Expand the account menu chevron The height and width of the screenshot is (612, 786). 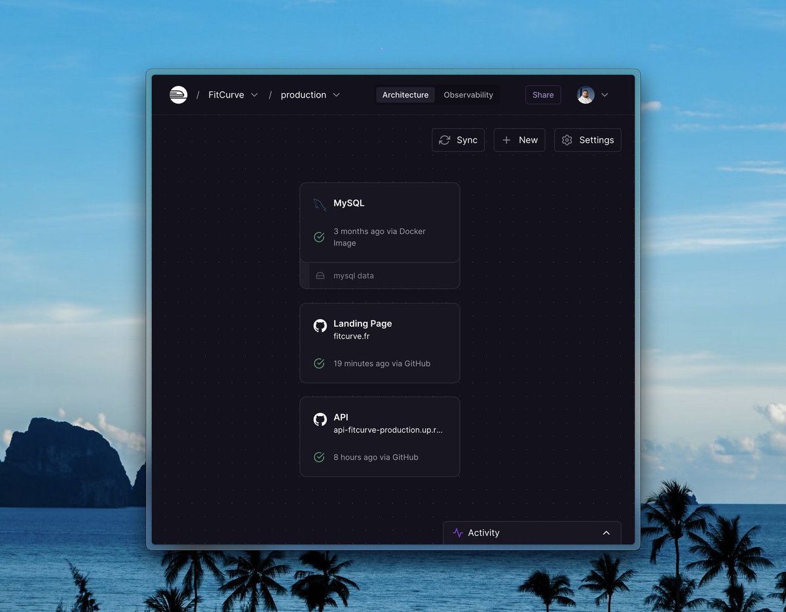click(x=605, y=95)
